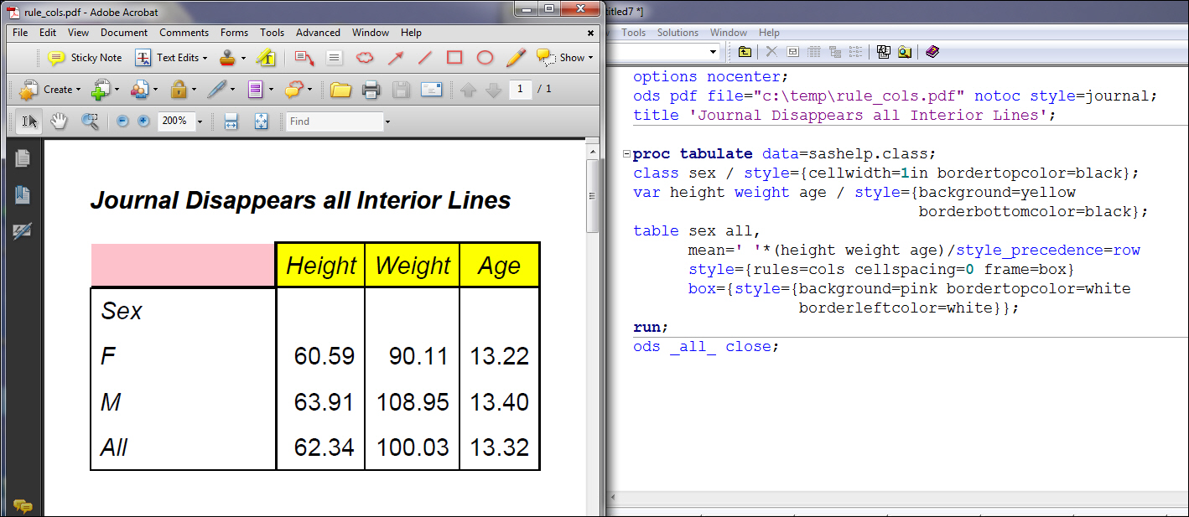Click the SAS Help book icon
The image size is (1189, 517).
click(932, 52)
